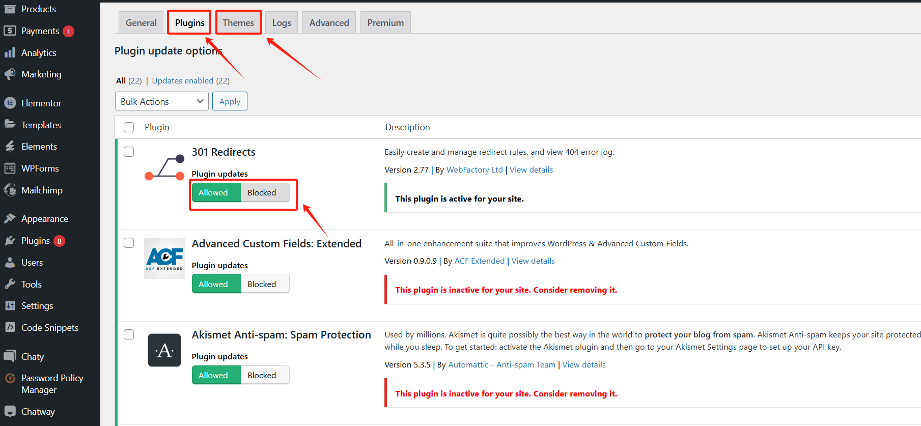Check the 301 Redirects row checkbox
The image size is (921, 426).
pyautogui.click(x=129, y=152)
